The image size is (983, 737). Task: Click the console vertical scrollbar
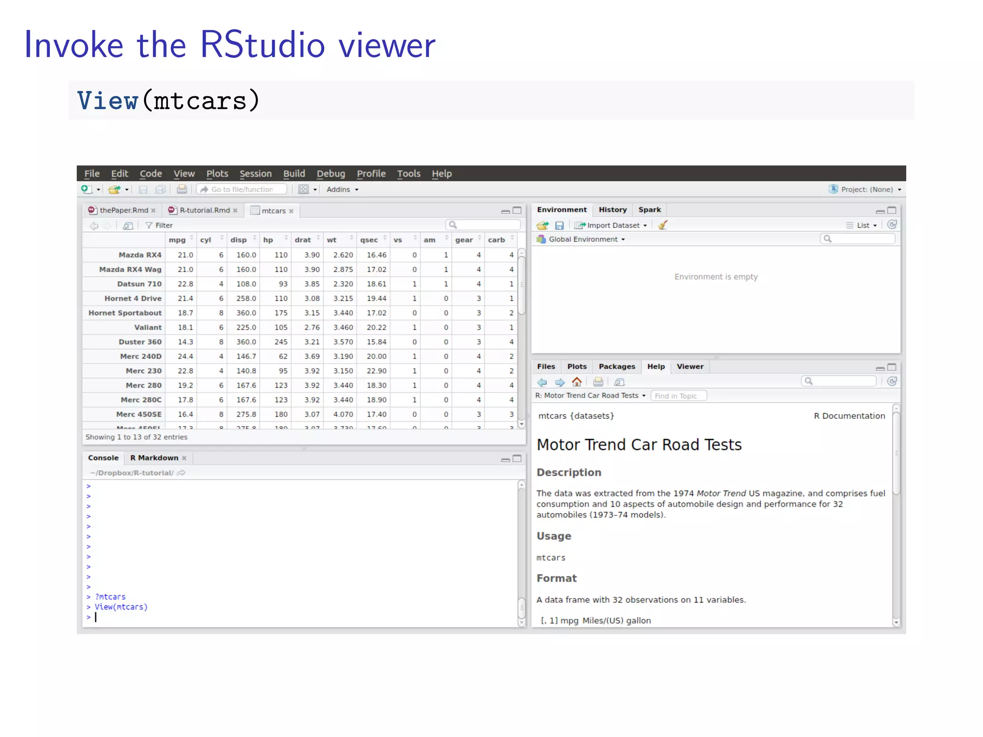(x=522, y=554)
